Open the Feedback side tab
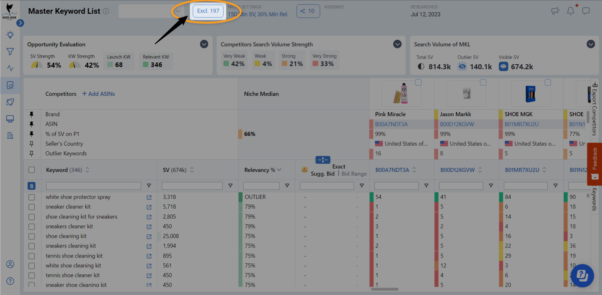Screen dimensions: 602x295 [595, 164]
